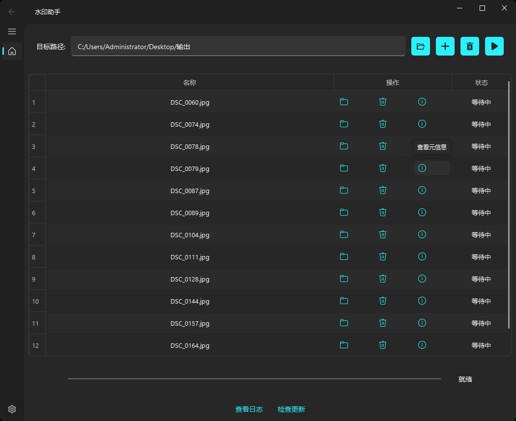This screenshot has height=421, width=516.
Task: Open the folder icon for DSC_0157.jpg
Action: point(344,323)
